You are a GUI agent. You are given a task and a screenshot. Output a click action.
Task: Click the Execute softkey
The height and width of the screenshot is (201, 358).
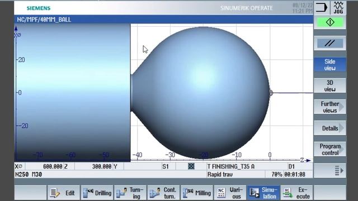[x=297, y=193]
